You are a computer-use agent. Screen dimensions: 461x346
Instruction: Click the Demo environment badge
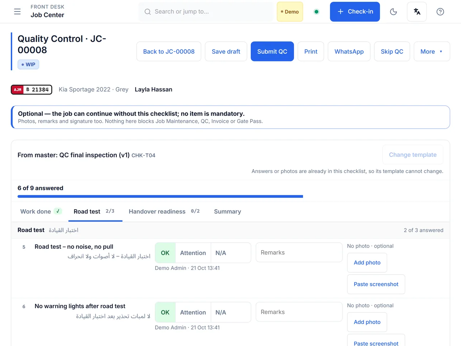point(290,12)
